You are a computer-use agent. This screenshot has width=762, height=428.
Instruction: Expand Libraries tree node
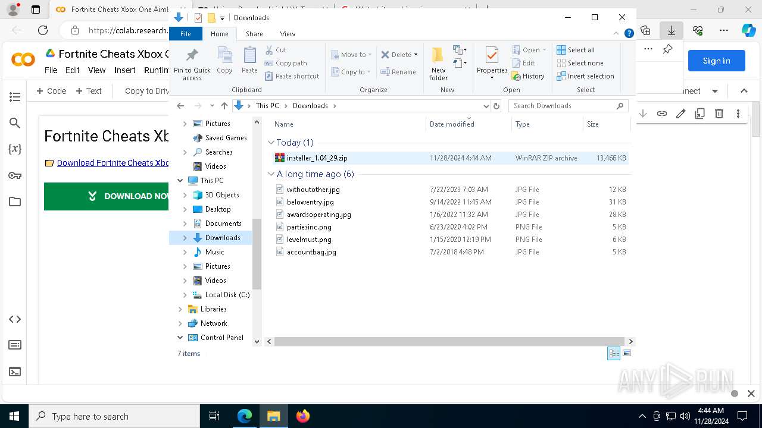(180, 309)
